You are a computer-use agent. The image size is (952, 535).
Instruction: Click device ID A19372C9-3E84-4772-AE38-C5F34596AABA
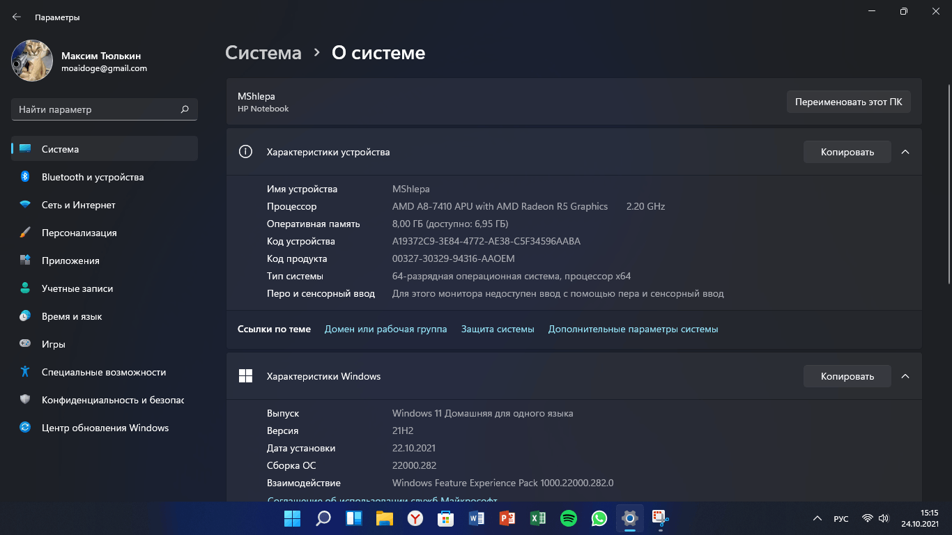486,241
